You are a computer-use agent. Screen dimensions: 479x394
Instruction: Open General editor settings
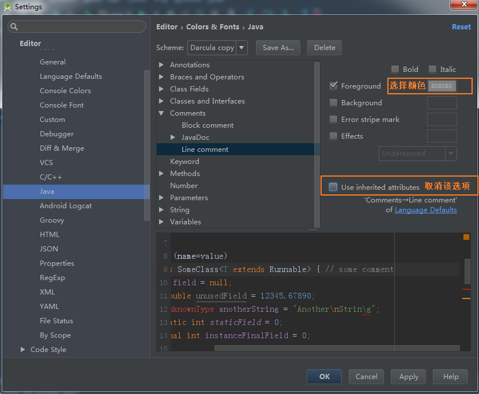pos(52,62)
